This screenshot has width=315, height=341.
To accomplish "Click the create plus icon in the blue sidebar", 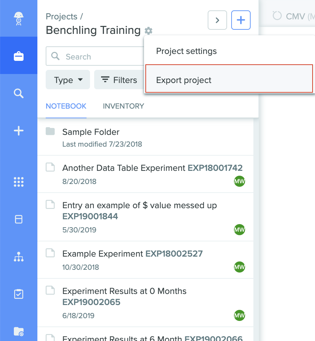I will coord(18,131).
